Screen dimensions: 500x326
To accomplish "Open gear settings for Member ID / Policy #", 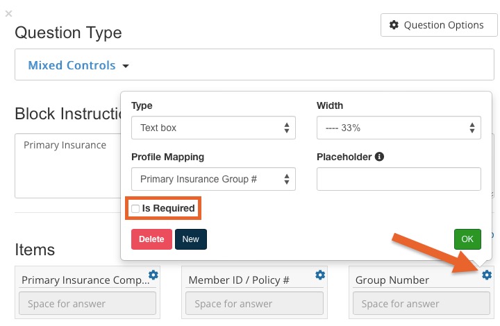I will point(320,275).
